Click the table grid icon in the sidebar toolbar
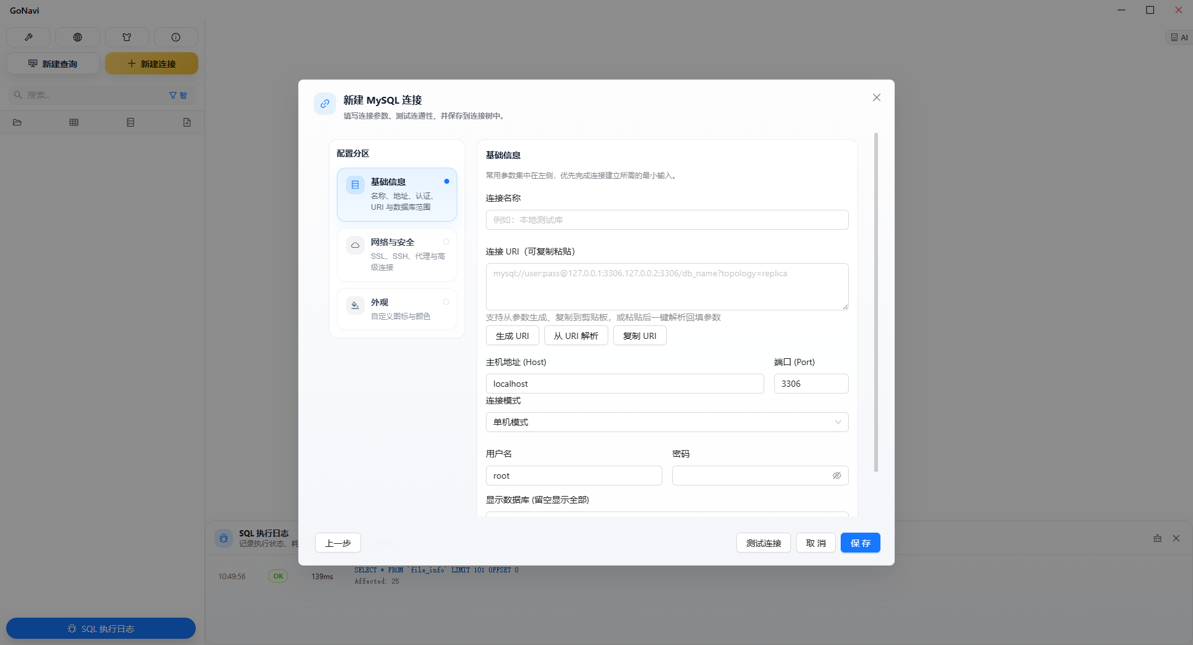Screen dimensions: 1193x645 click(x=74, y=122)
